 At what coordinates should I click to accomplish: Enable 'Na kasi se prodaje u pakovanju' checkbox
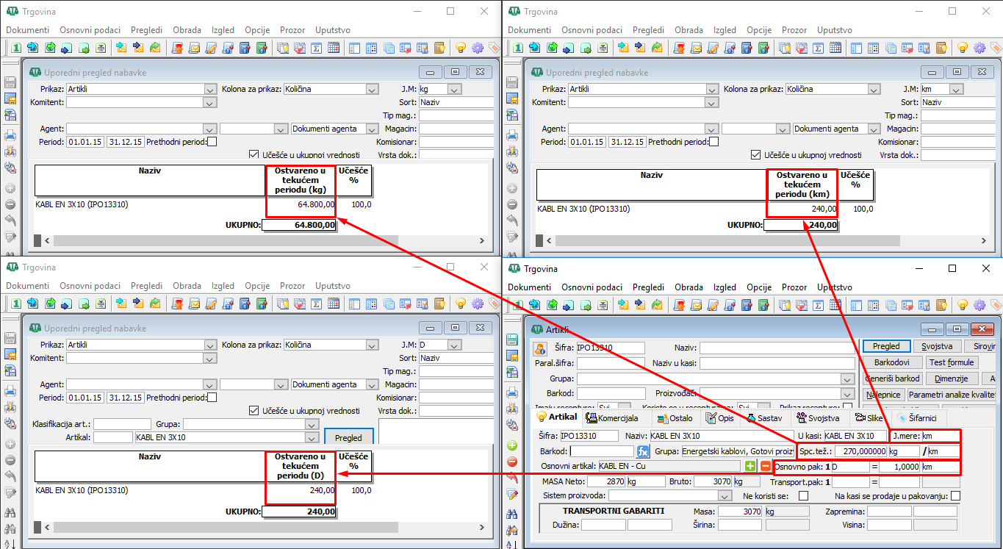955,496
